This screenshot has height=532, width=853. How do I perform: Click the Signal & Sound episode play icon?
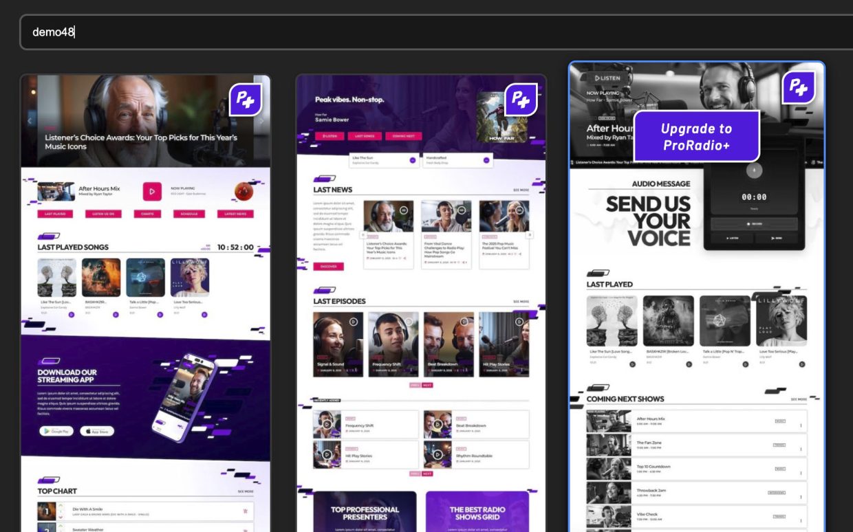pos(353,321)
